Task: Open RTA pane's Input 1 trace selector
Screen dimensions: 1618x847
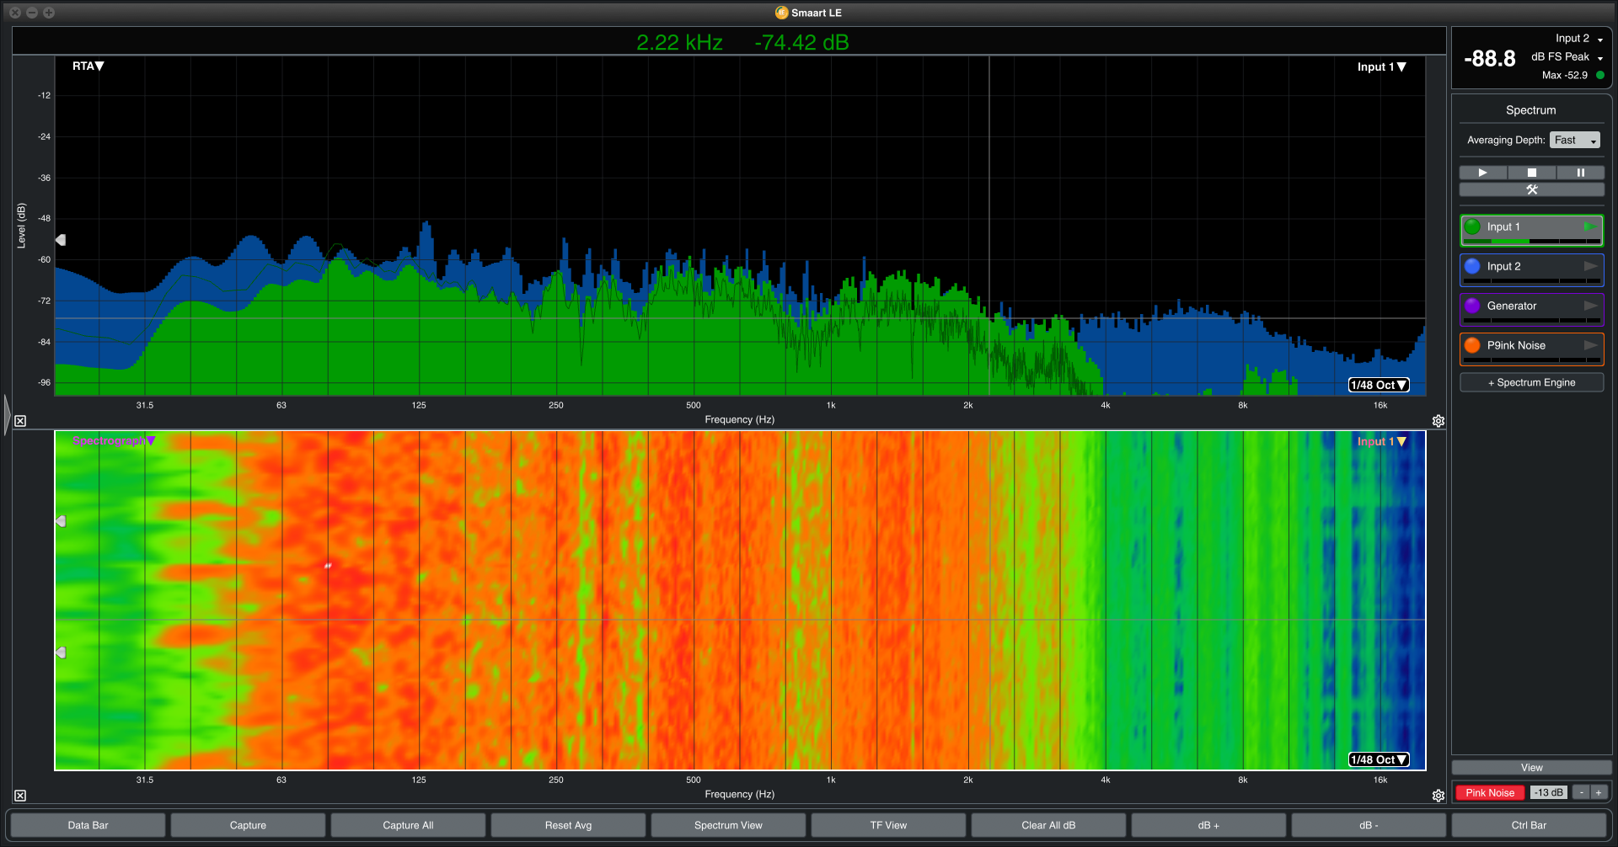Action: 1381,67
